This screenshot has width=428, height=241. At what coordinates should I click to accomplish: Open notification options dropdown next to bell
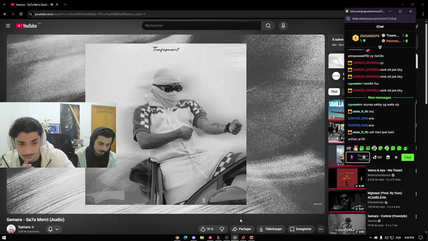point(57,229)
